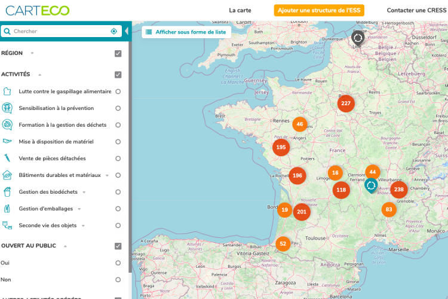Select Oui radio under Ouvert au public
Viewport: 448px width, 299px height.
point(118,263)
